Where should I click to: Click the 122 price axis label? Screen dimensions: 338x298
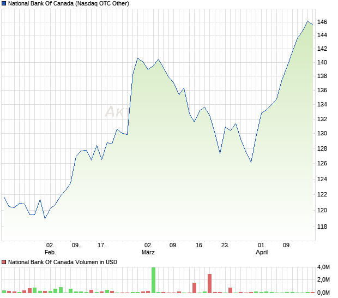point(322,194)
